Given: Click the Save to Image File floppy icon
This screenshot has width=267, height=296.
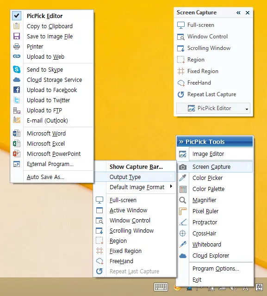Looking at the screenshot, I should point(17,36).
